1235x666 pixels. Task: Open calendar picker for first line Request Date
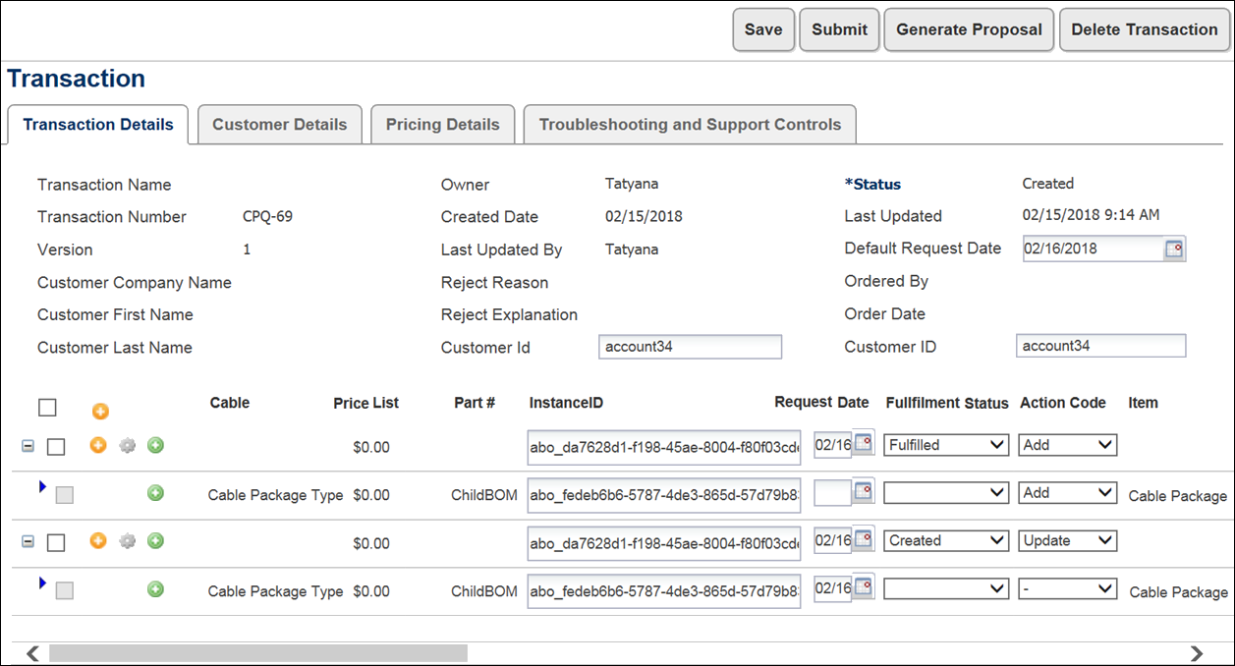tap(864, 444)
